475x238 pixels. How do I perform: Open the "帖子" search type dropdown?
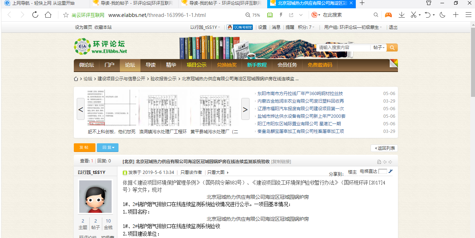(x=378, y=48)
